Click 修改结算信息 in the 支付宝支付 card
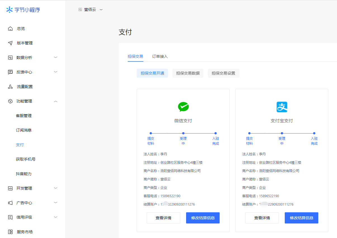Viewport: 337px width, 238px height. click(x=302, y=218)
